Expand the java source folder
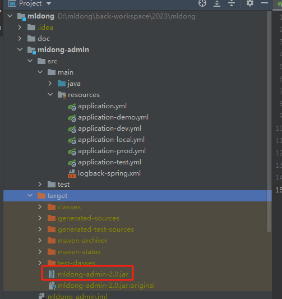282x299 pixels. (x=50, y=84)
